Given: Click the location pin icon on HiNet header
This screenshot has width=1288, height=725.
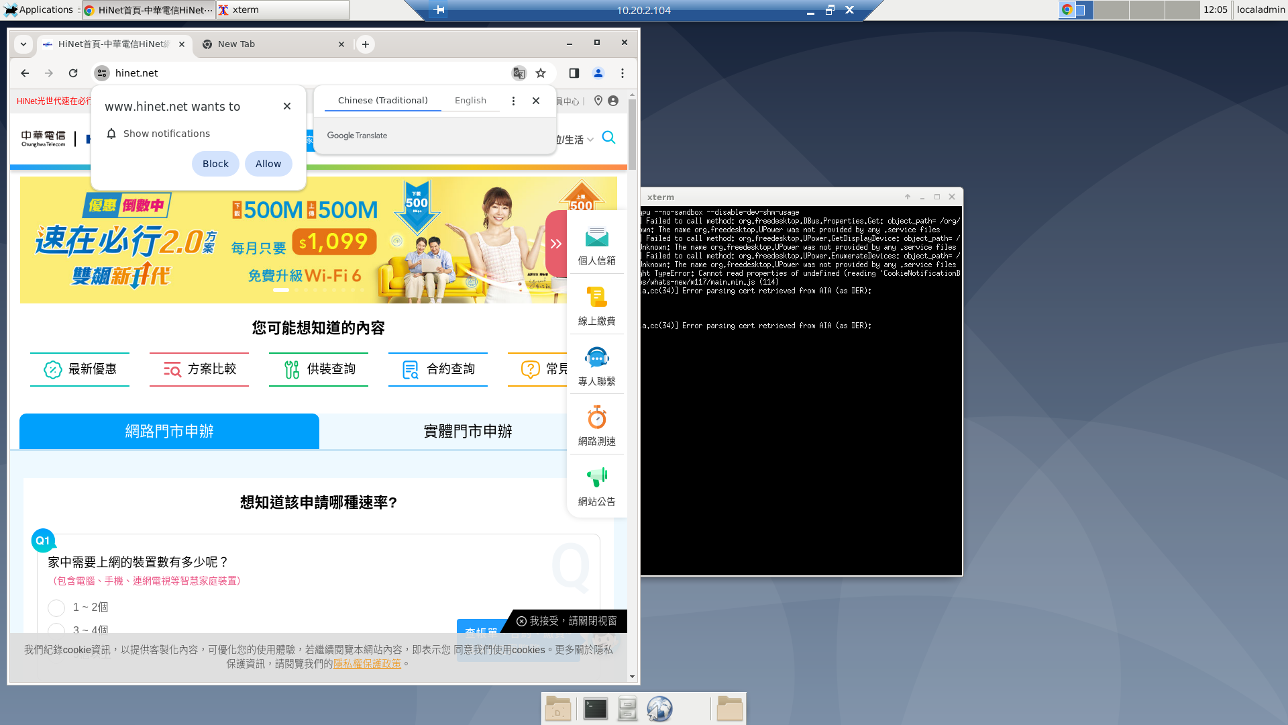Looking at the screenshot, I should click(x=598, y=101).
